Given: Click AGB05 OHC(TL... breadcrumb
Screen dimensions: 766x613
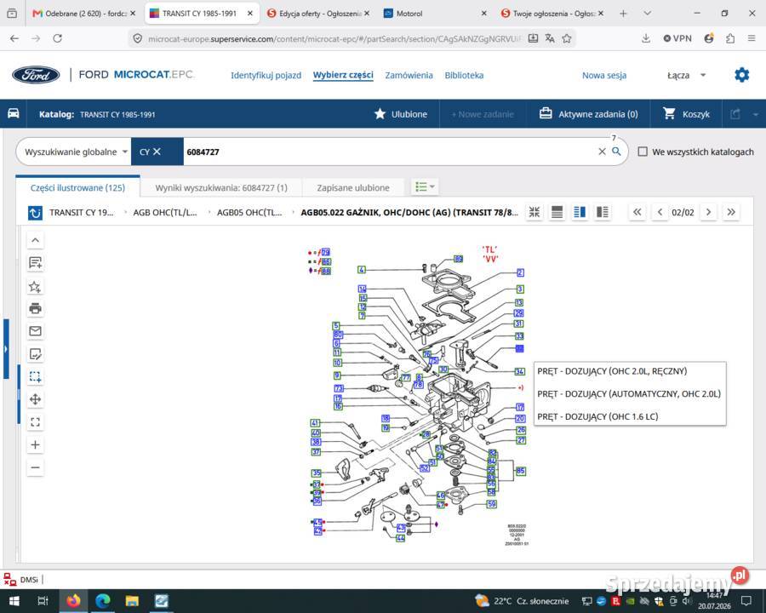Looking at the screenshot, I should (x=249, y=212).
